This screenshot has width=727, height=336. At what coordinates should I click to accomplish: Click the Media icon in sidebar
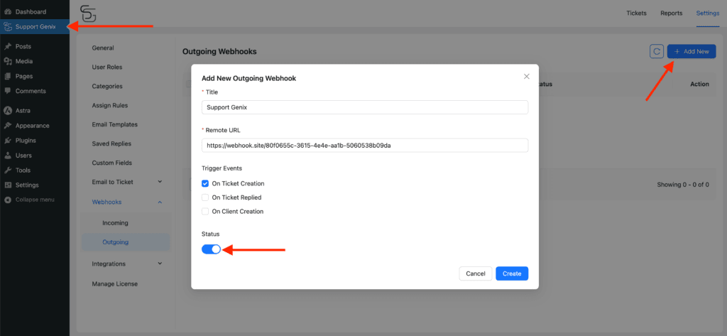(x=7, y=61)
